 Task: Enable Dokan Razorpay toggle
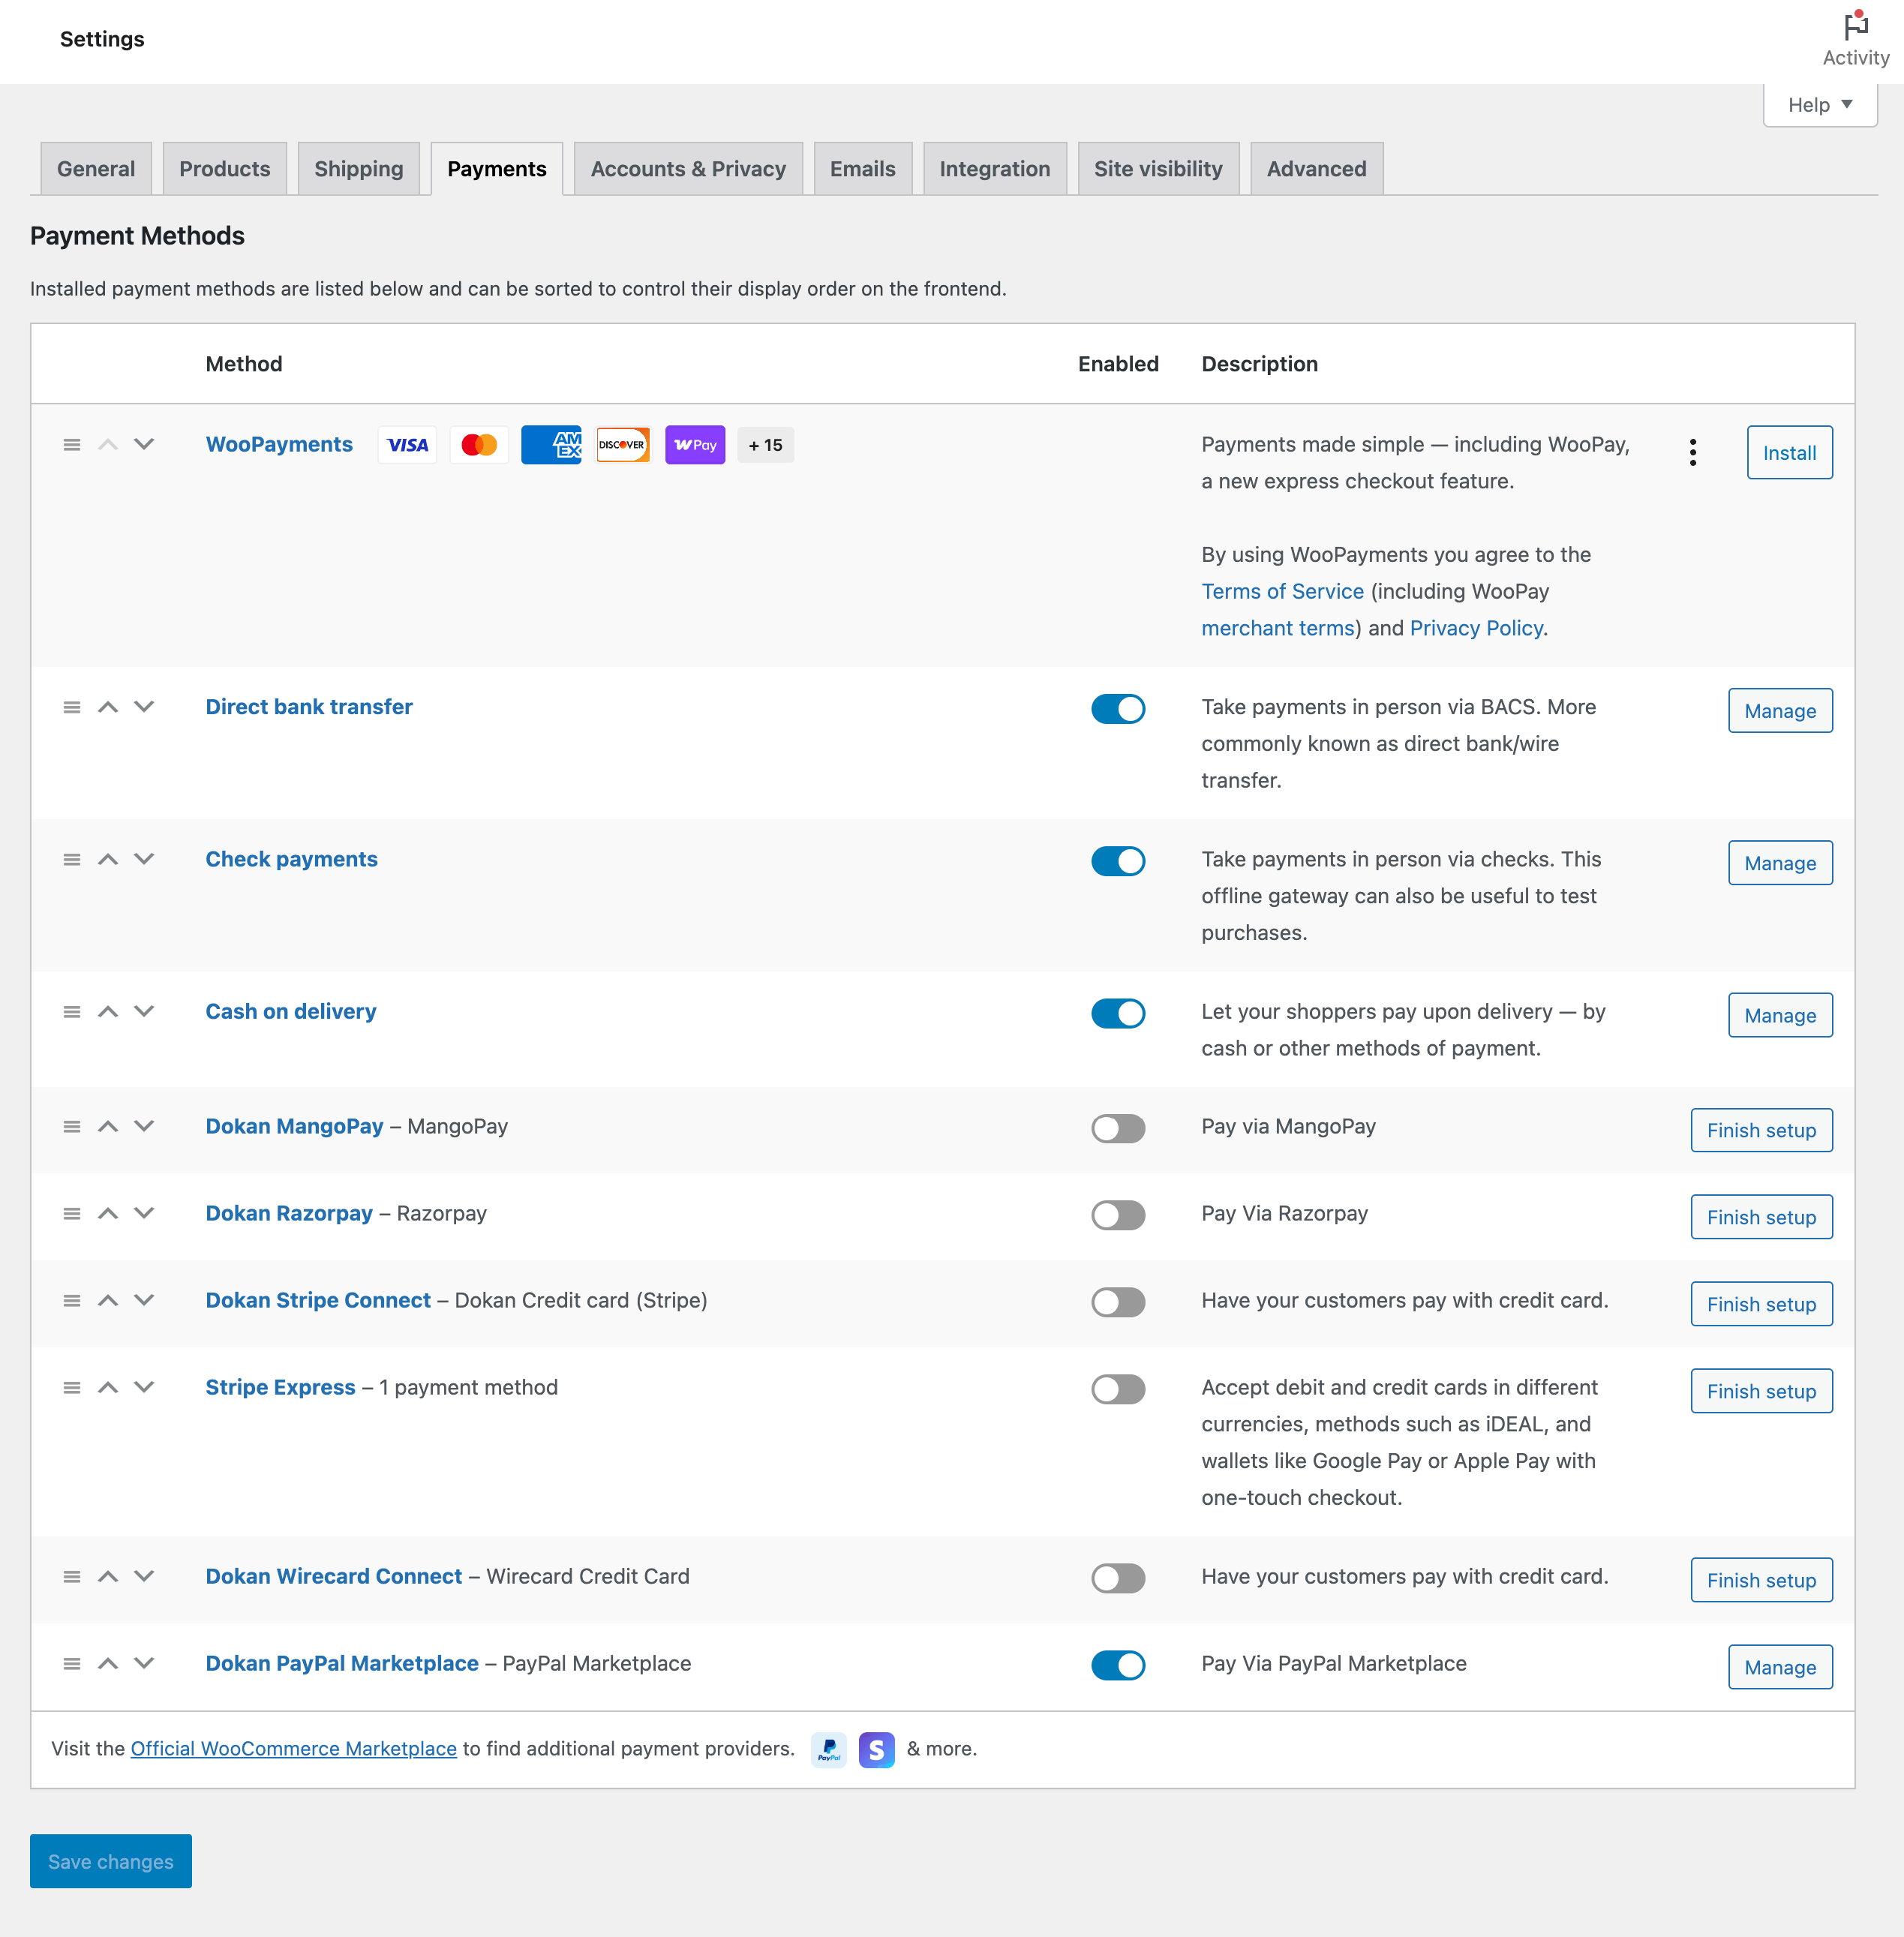pos(1118,1215)
